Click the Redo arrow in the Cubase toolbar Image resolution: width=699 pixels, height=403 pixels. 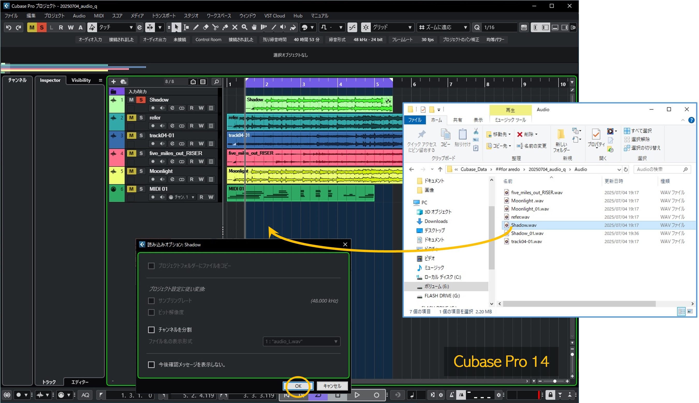point(18,27)
